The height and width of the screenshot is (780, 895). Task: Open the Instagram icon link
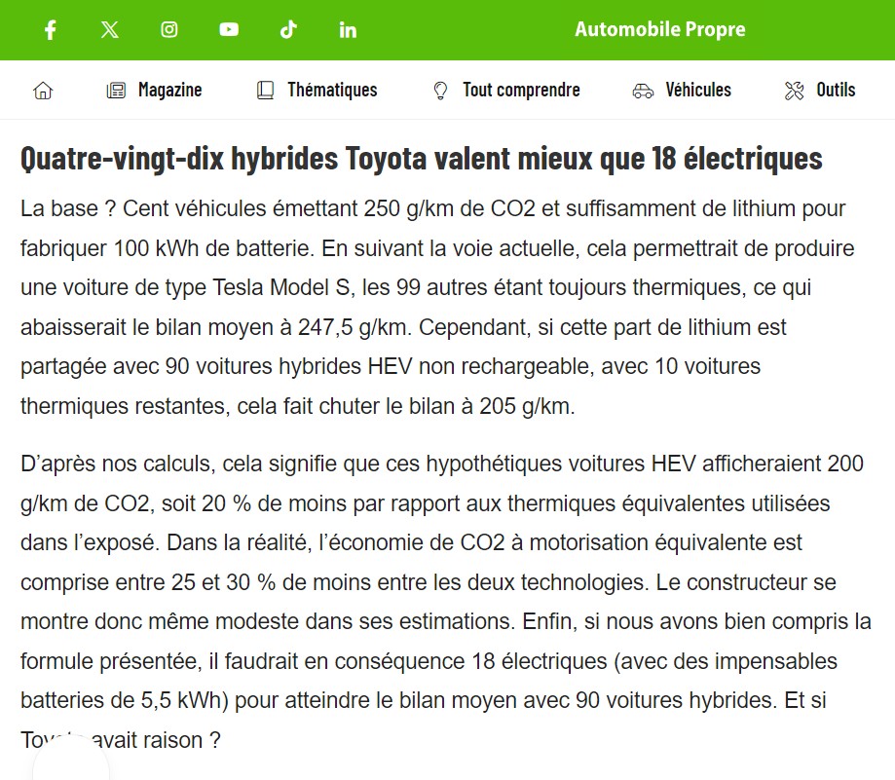click(x=169, y=30)
